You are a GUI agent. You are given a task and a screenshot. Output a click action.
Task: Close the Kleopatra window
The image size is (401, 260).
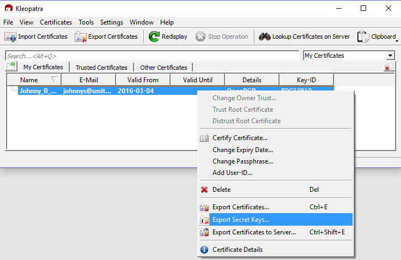click(x=388, y=8)
